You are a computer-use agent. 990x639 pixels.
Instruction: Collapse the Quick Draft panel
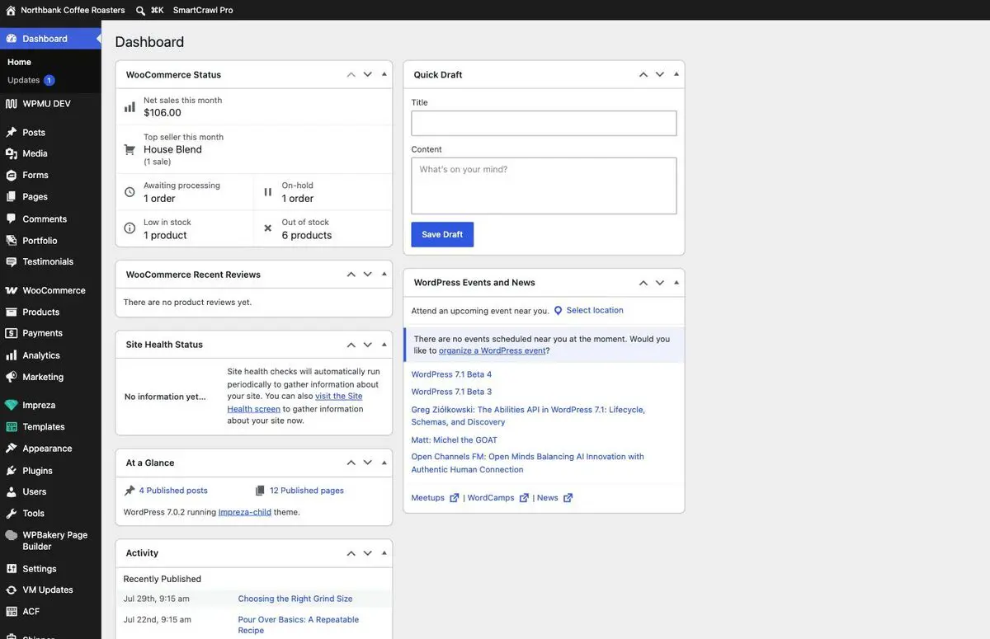point(676,74)
